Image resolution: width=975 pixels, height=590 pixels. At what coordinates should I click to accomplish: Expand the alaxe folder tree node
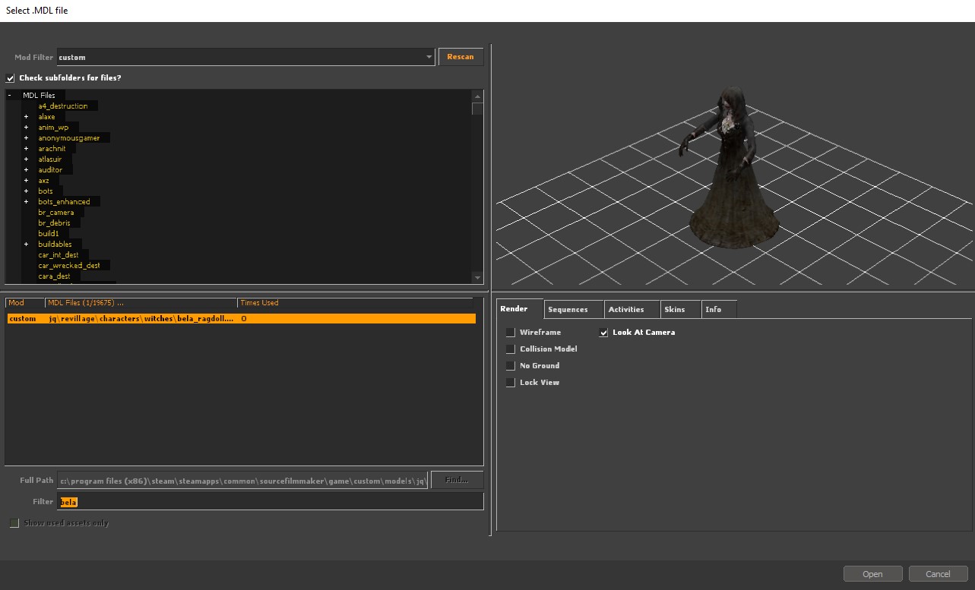[x=26, y=117]
